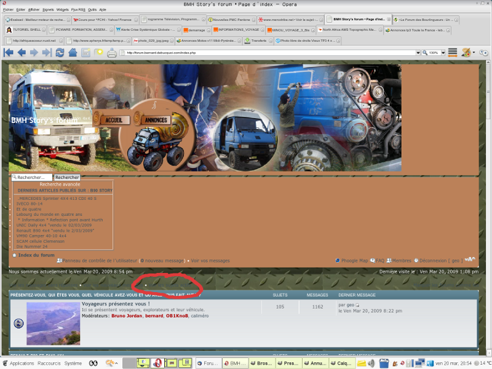Click the Déconnexion [ geo ] link
The height and width of the screenshot is (369, 492).
coord(439,261)
